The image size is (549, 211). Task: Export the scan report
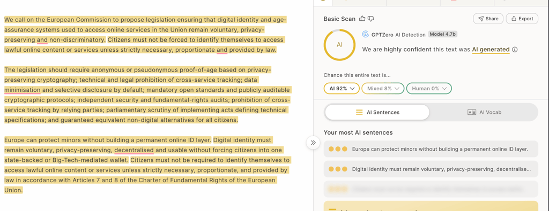click(522, 19)
